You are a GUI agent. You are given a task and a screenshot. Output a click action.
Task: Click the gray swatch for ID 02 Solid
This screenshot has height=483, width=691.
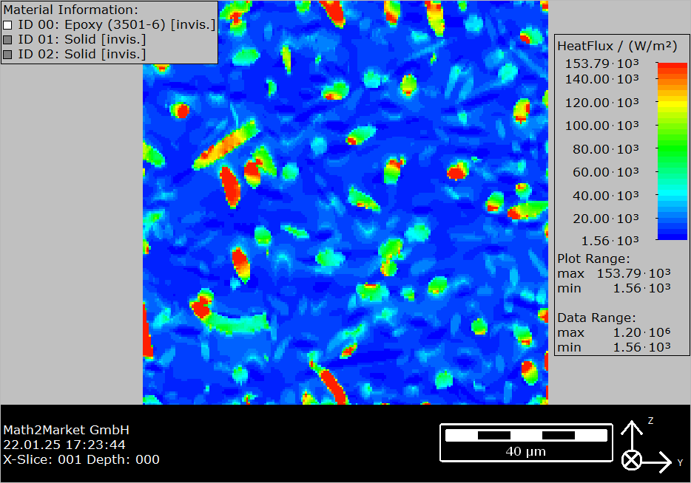7,55
